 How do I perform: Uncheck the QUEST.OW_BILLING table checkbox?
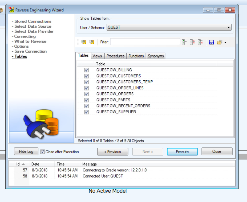pyautogui.click(x=87, y=70)
